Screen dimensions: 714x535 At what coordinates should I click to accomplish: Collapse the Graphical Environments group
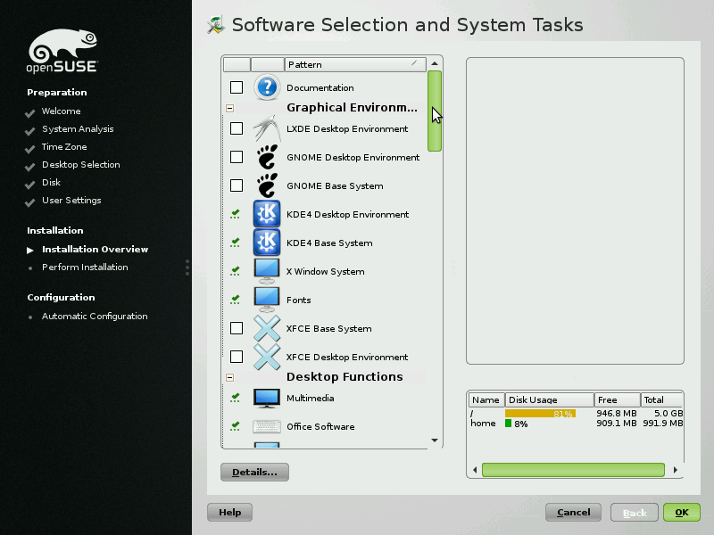tap(230, 108)
